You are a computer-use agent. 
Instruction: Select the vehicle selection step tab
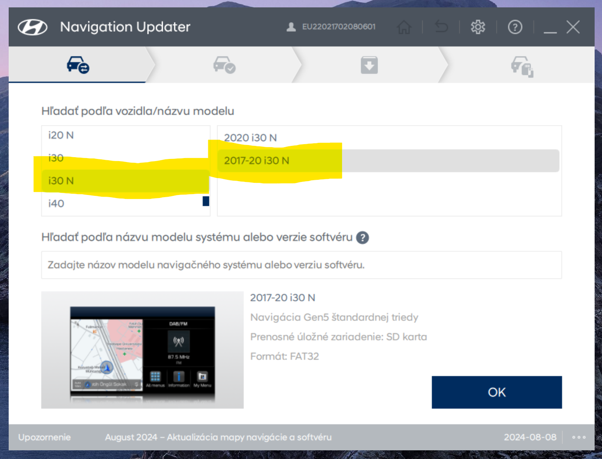pos(78,65)
